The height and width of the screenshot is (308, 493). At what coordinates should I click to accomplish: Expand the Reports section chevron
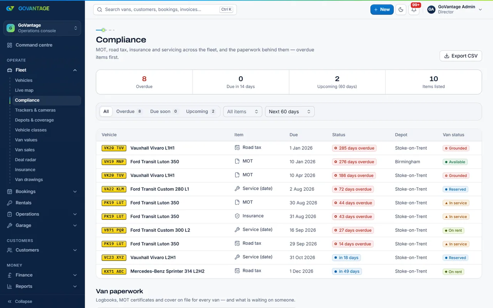tap(75, 286)
